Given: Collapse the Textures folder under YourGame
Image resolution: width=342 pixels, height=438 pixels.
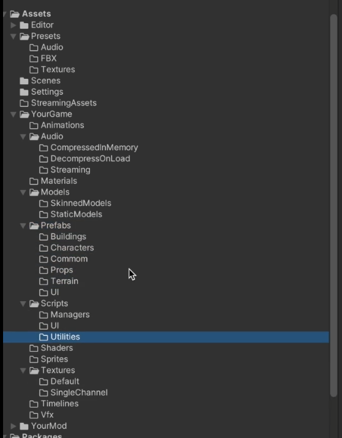Looking at the screenshot, I should pos(23,370).
